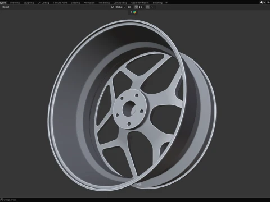Switch to the Animation workspace tab
The height and width of the screenshot is (202, 270).
pos(89,3)
